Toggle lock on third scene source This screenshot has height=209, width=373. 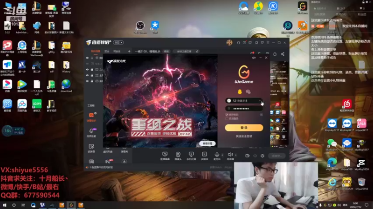coord(92,69)
